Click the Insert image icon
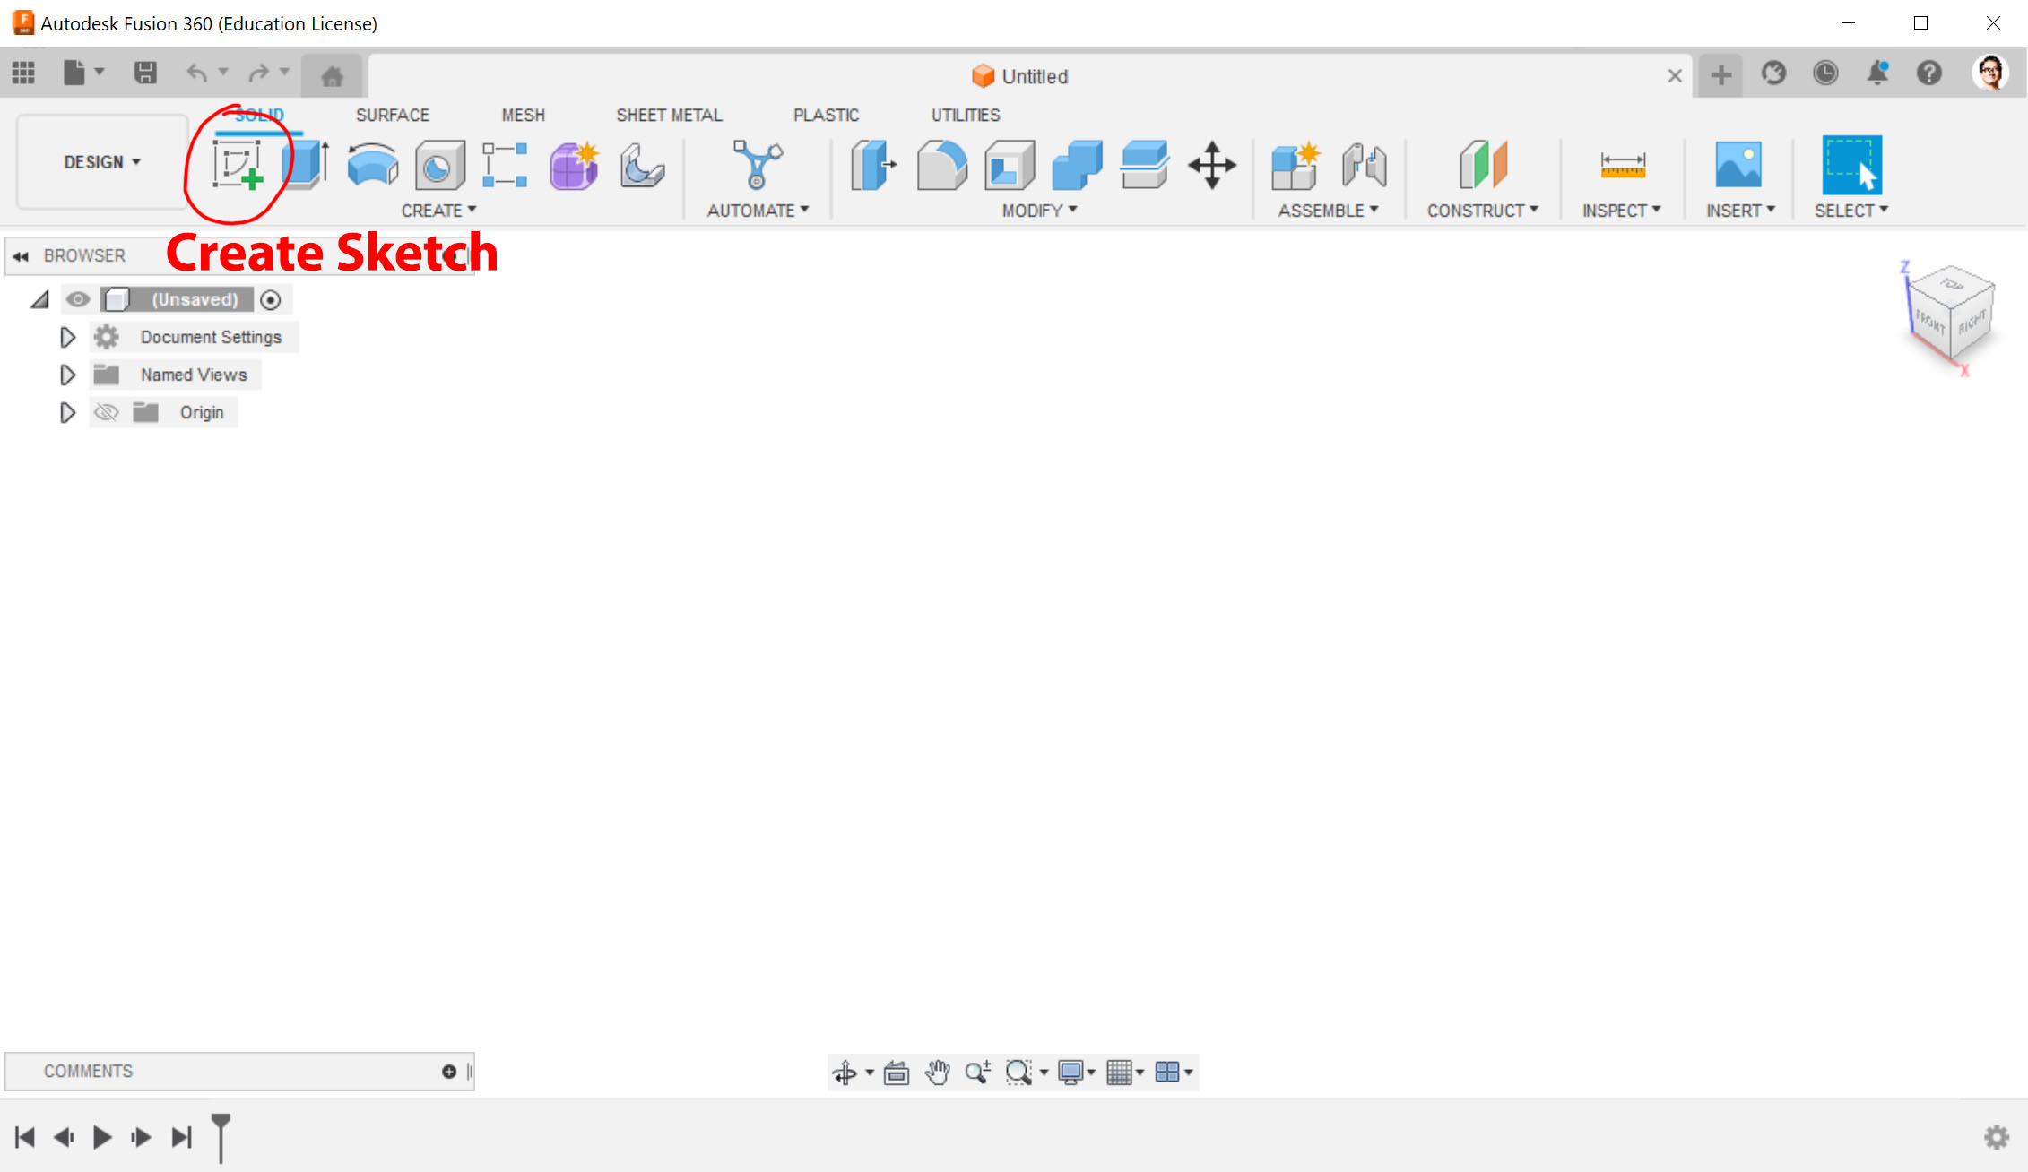The width and height of the screenshot is (2028, 1172). click(1738, 165)
